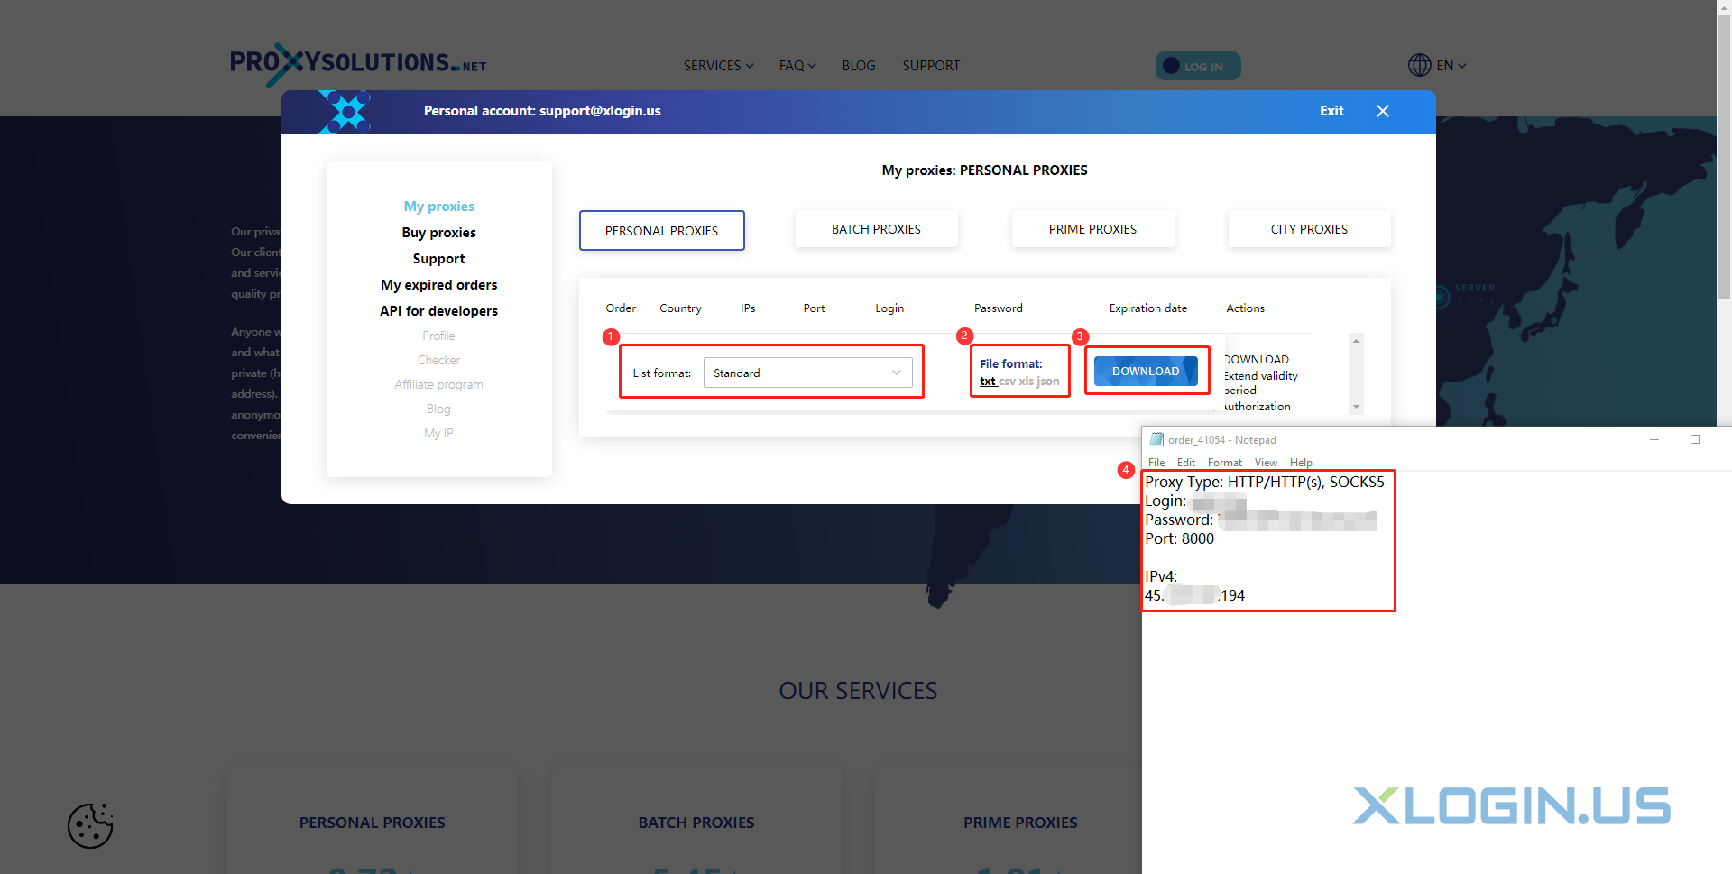
Task: Select txt file format
Action: pyautogui.click(x=988, y=382)
